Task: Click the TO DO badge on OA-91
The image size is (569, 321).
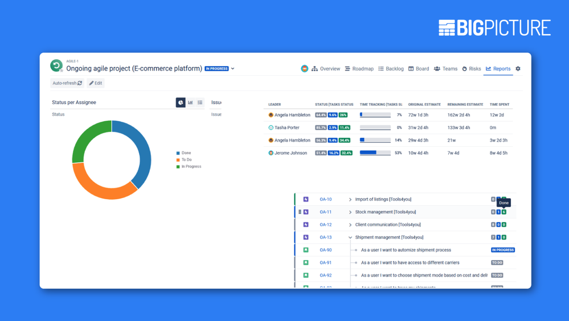Action: click(497, 262)
